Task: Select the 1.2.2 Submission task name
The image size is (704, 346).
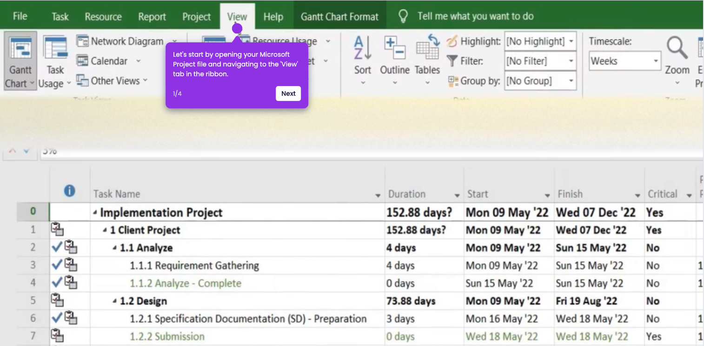Action: 167,336
